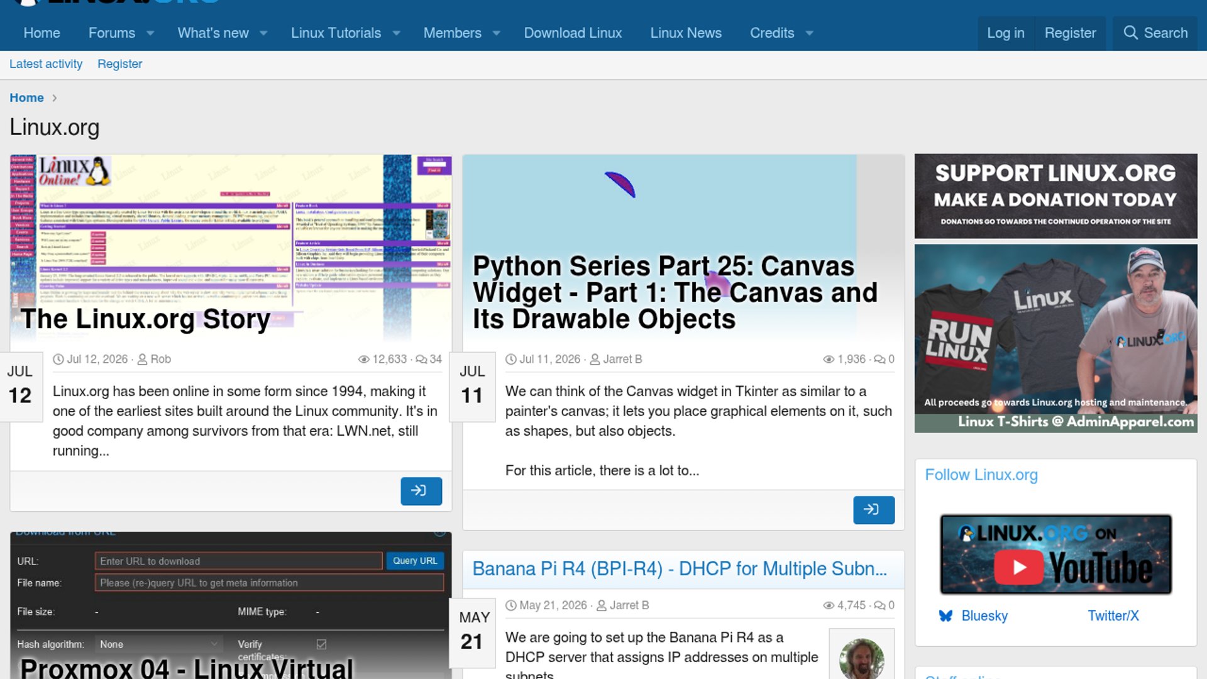Go to the Linux News tab

pos(686,33)
